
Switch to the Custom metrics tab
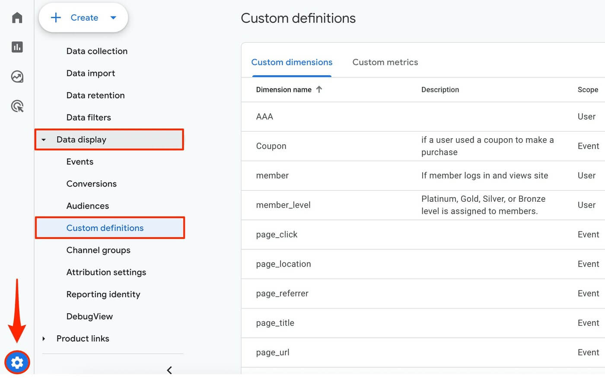(x=385, y=62)
